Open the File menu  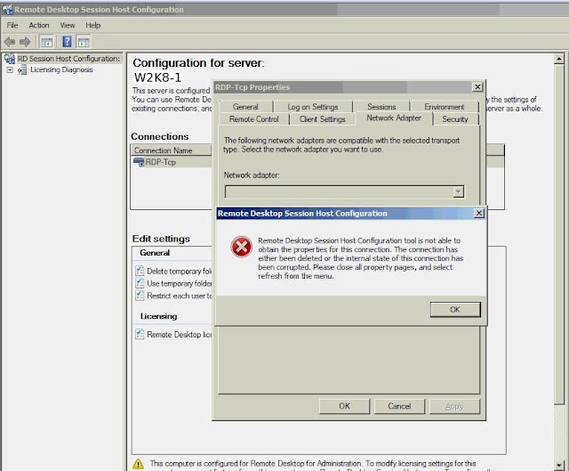click(12, 25)
